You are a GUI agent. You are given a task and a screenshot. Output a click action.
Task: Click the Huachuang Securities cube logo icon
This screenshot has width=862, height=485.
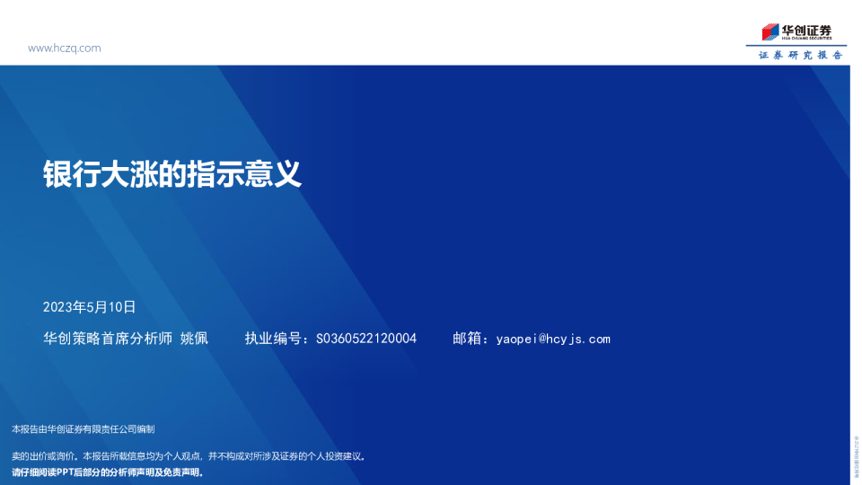tap(770, 31)
